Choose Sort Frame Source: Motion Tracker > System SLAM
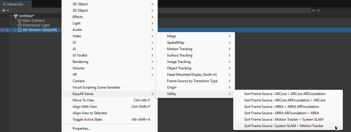 tap(283, 119)
